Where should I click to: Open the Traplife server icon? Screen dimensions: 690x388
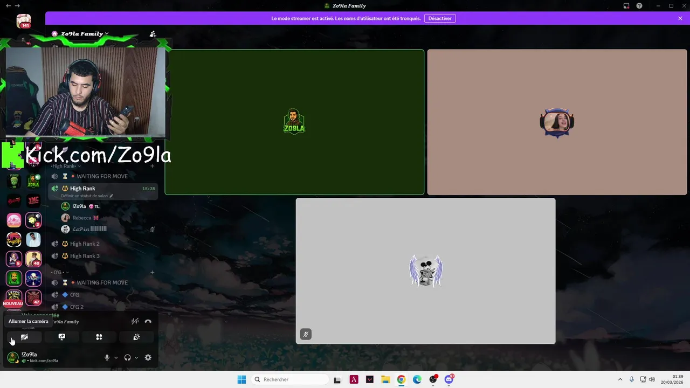(x=14, y=240)
